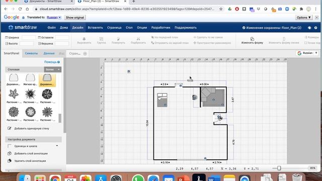Screen dimensions: 322x181
Task: Select the spiky plant symbol
Action: click(30, 94)
